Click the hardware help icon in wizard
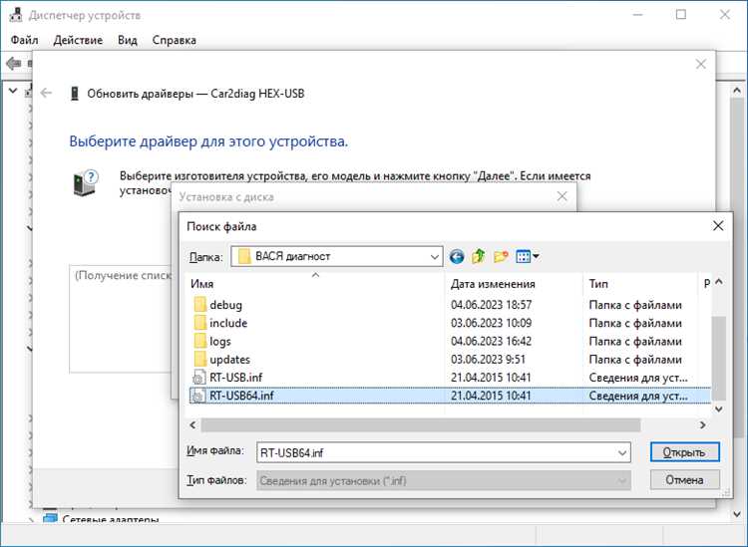Screen dimensions: 748x547 click(x=85, y=183)
